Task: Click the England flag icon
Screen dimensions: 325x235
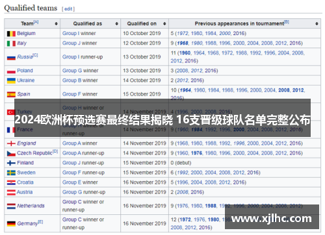Action: [11, 143]
